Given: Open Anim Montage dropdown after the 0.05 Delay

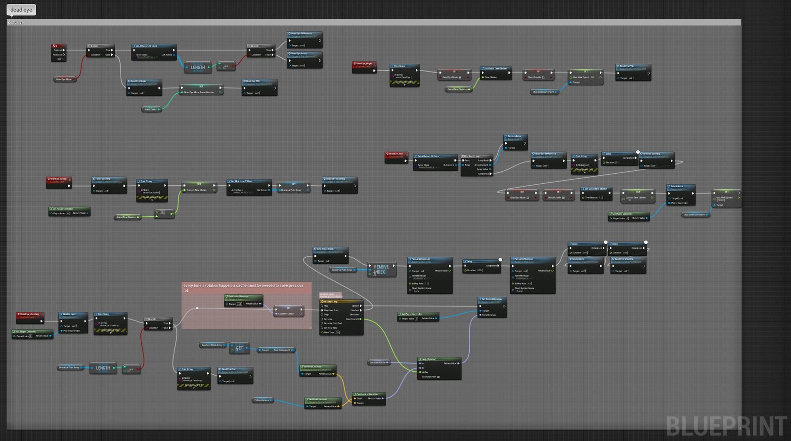Looking at the screenshot, I should click(x=522, y=278).
